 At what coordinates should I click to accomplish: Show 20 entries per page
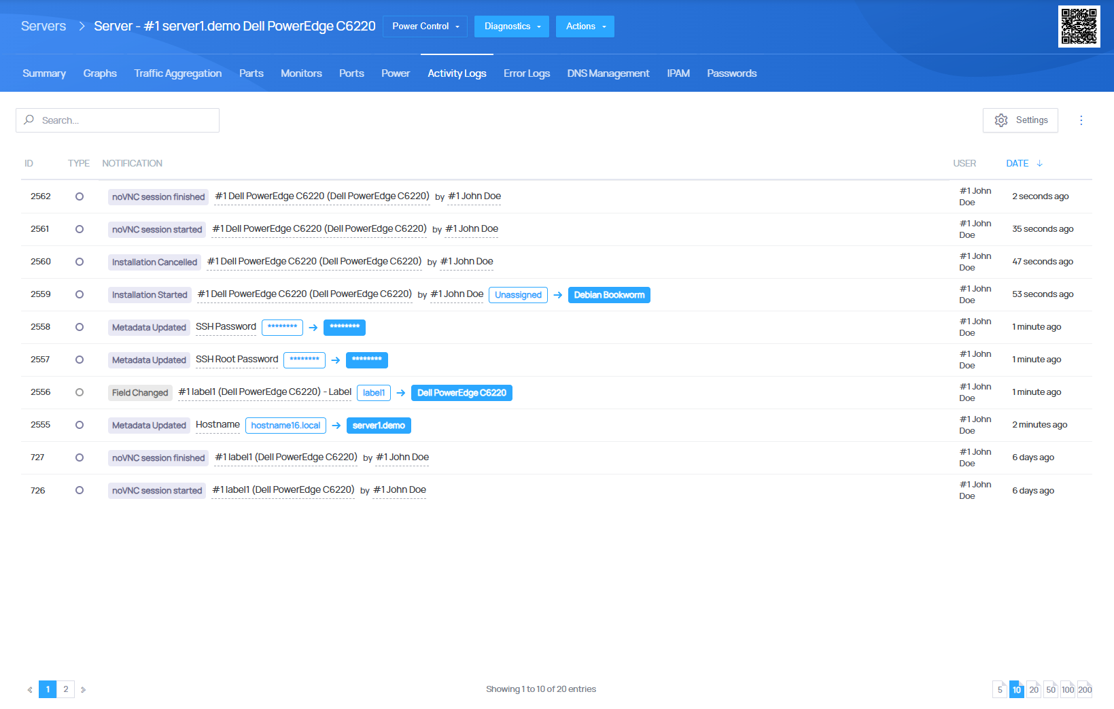tap(1034, 689)
